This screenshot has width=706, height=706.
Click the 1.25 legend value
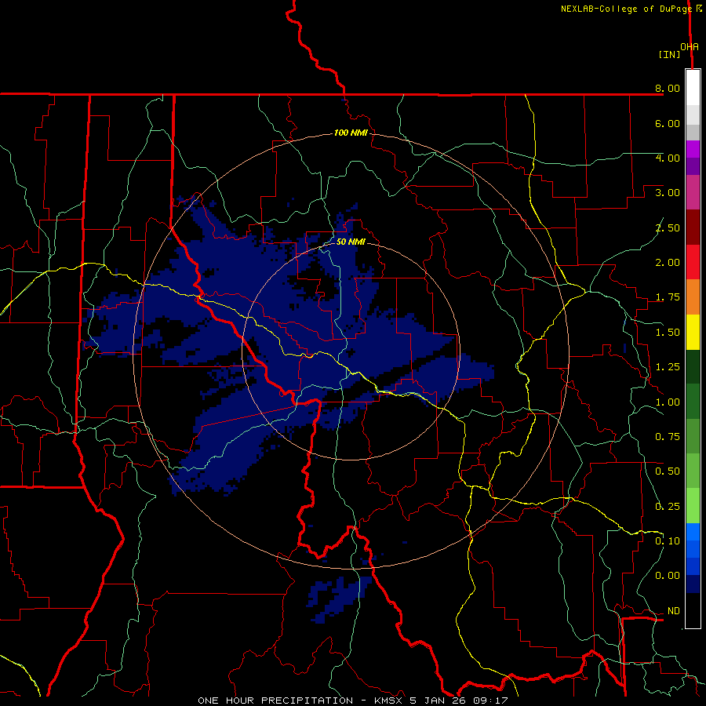668,367
